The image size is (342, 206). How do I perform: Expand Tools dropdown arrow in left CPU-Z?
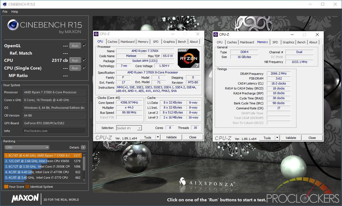158,137
